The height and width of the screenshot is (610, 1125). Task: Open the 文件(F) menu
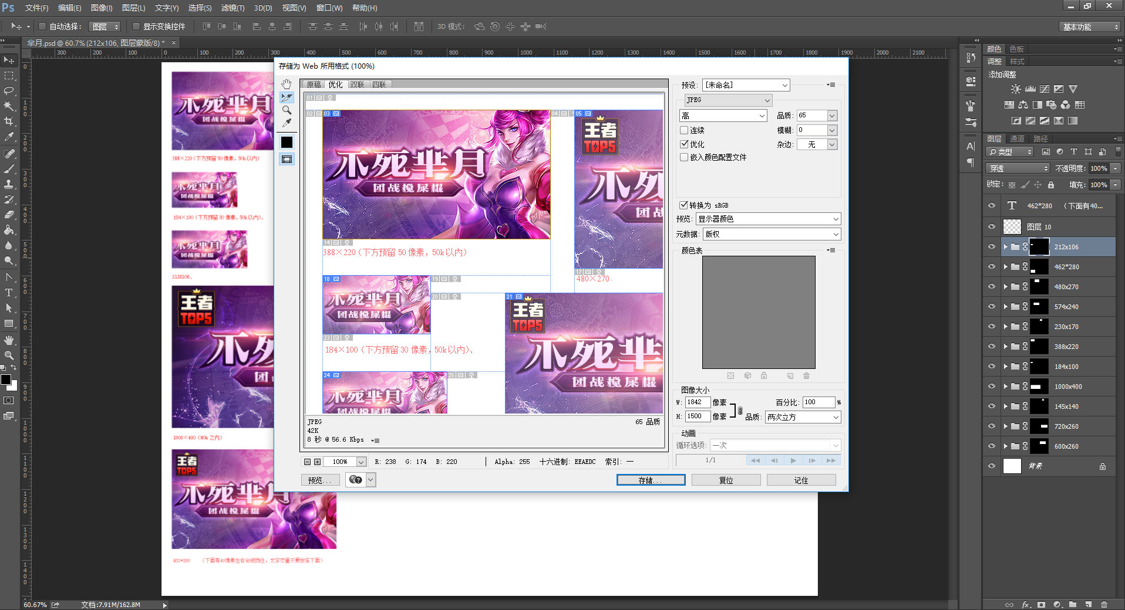tap(36, 8)
